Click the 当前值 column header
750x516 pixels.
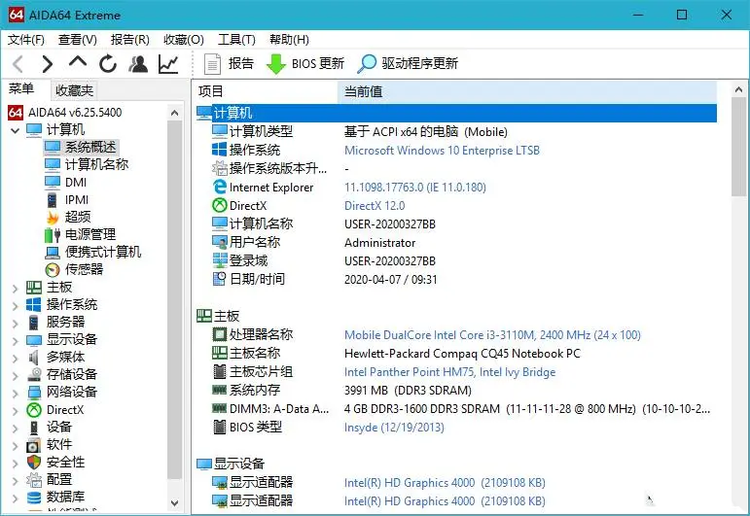pyautogui.click(x=362, y=91)
